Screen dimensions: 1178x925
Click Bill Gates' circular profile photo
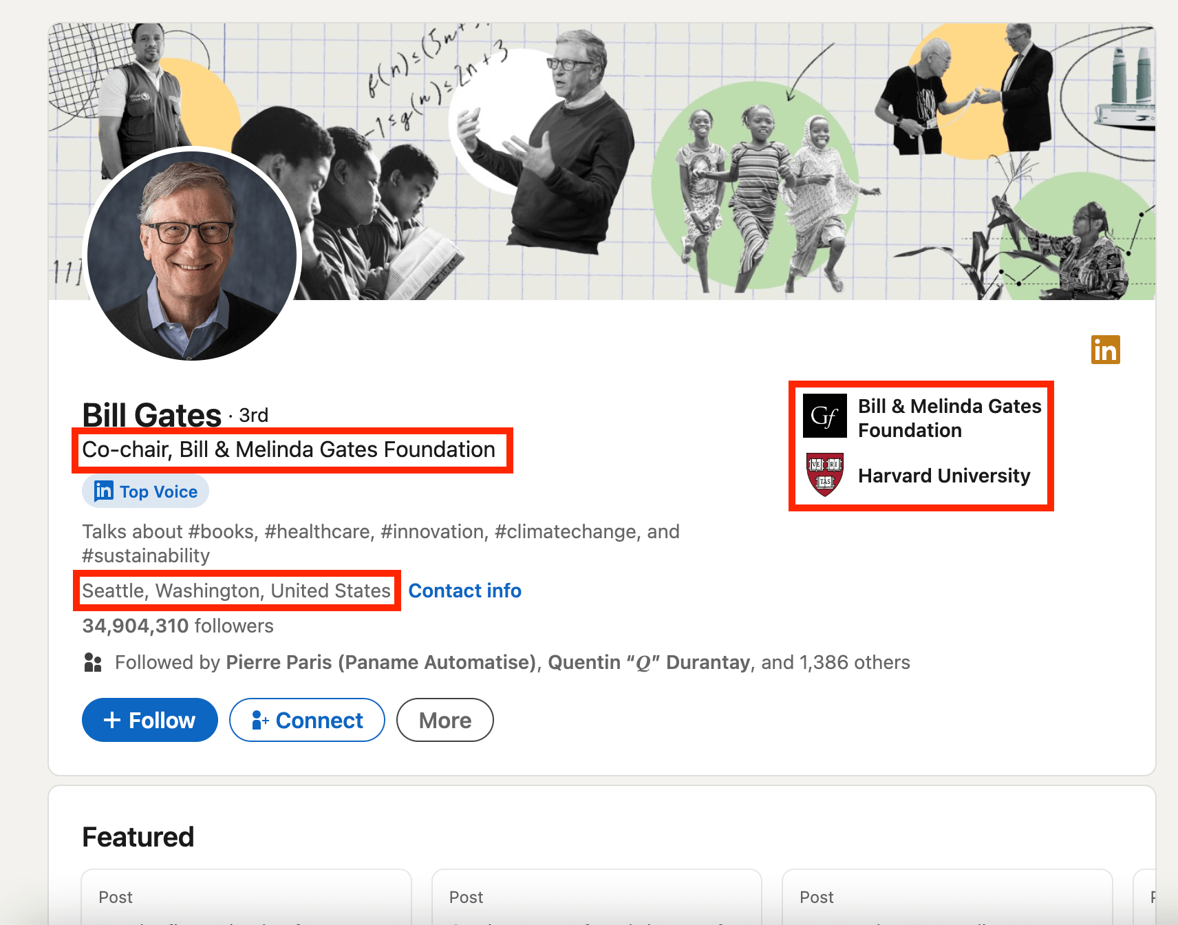pos(193,255)
